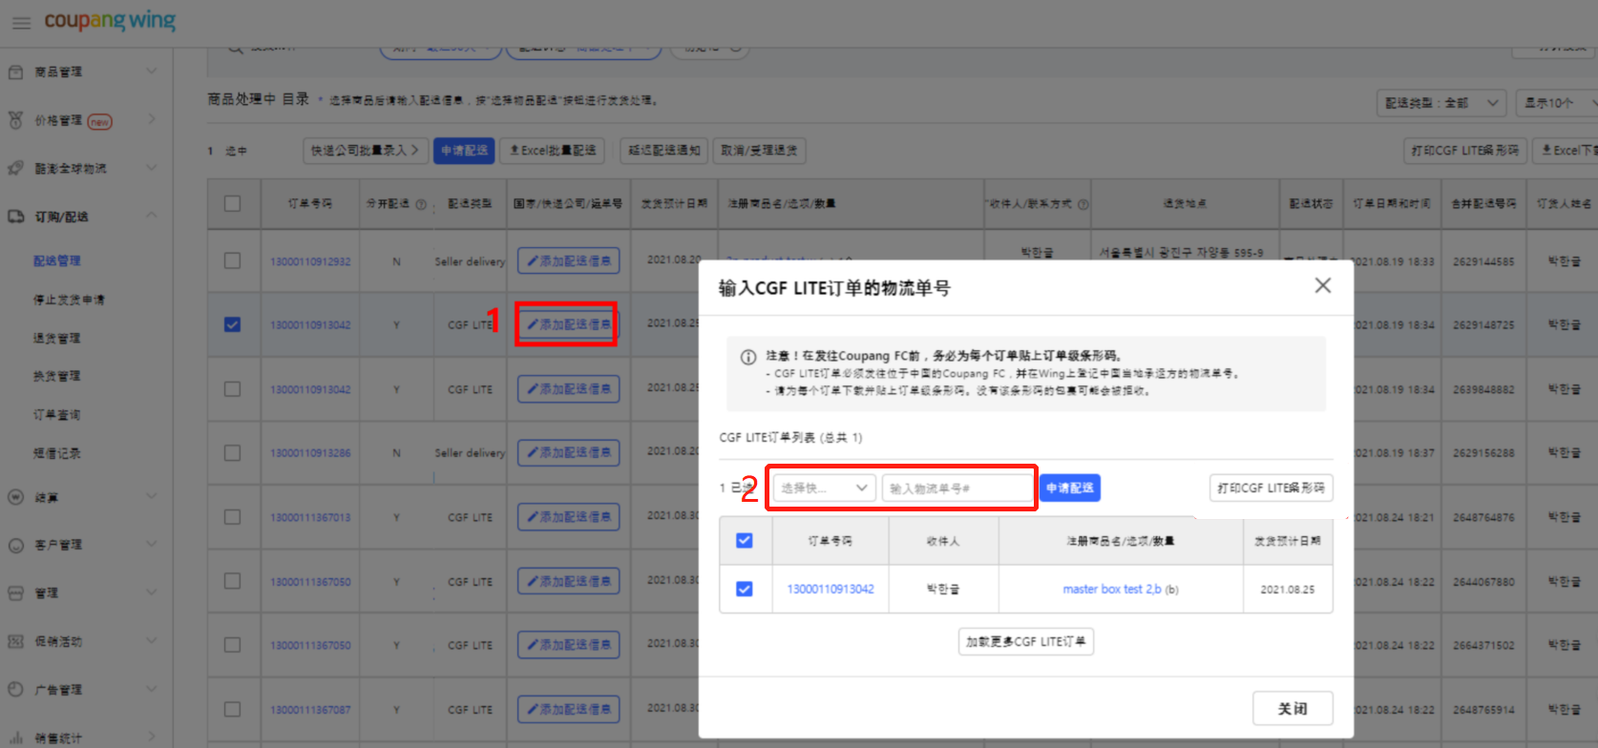
Task: Click the 结算 won-coin icon
Action: point(15,497)
